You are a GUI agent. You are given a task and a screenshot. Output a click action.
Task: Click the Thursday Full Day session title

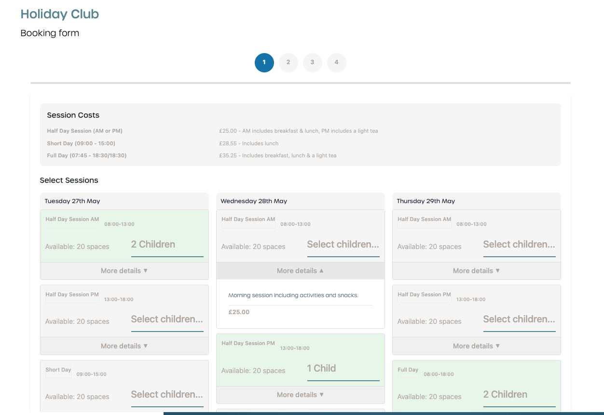pos(408,370)
